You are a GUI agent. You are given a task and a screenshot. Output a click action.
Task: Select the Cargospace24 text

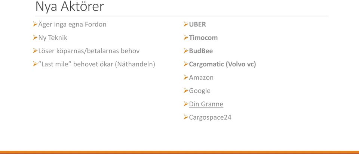coord(210,117)
